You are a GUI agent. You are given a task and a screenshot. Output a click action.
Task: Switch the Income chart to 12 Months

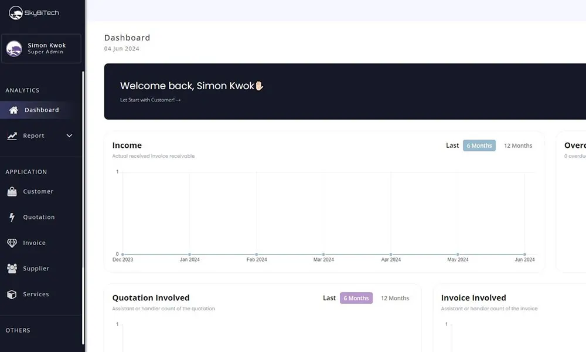518,145
